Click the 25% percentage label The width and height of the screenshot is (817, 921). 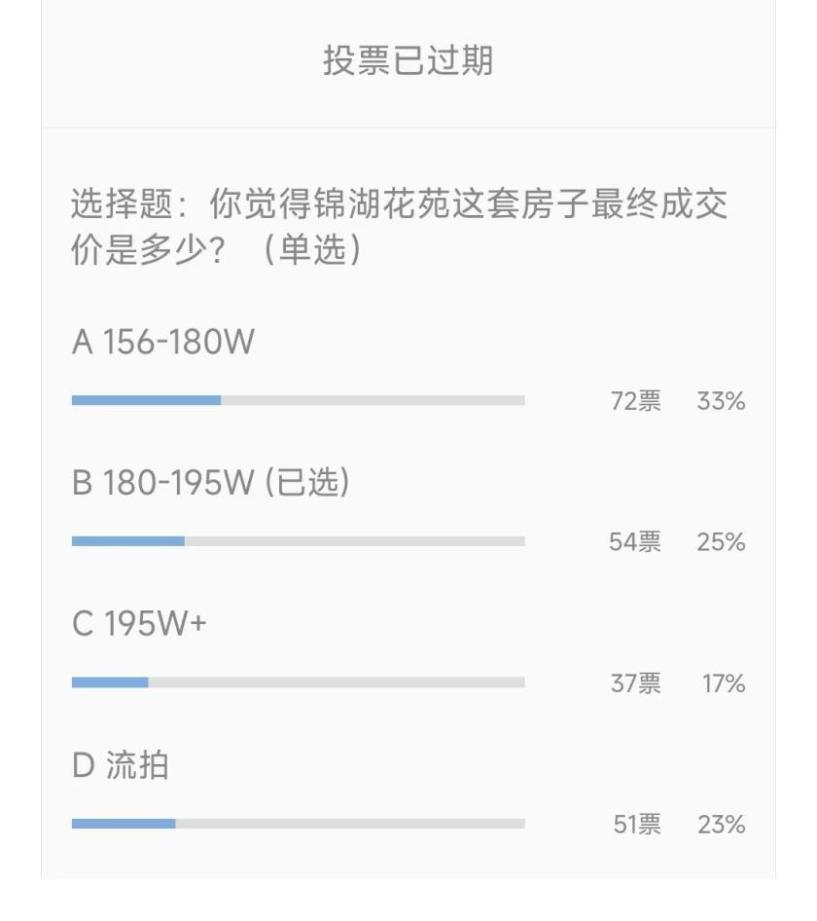tap(722, 541)
